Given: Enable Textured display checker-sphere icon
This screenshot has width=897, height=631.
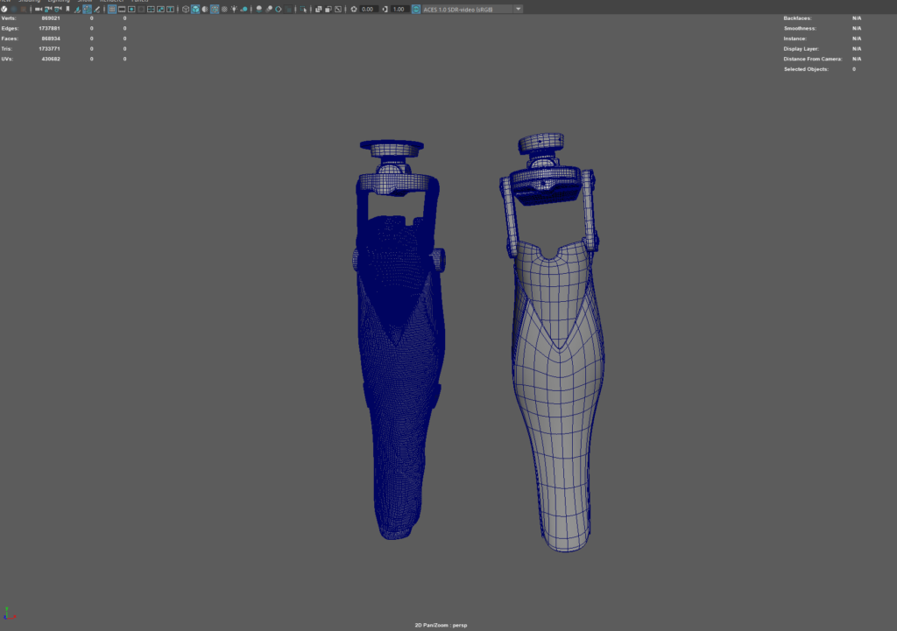Looking at the screenshot, I should (224, 9).
